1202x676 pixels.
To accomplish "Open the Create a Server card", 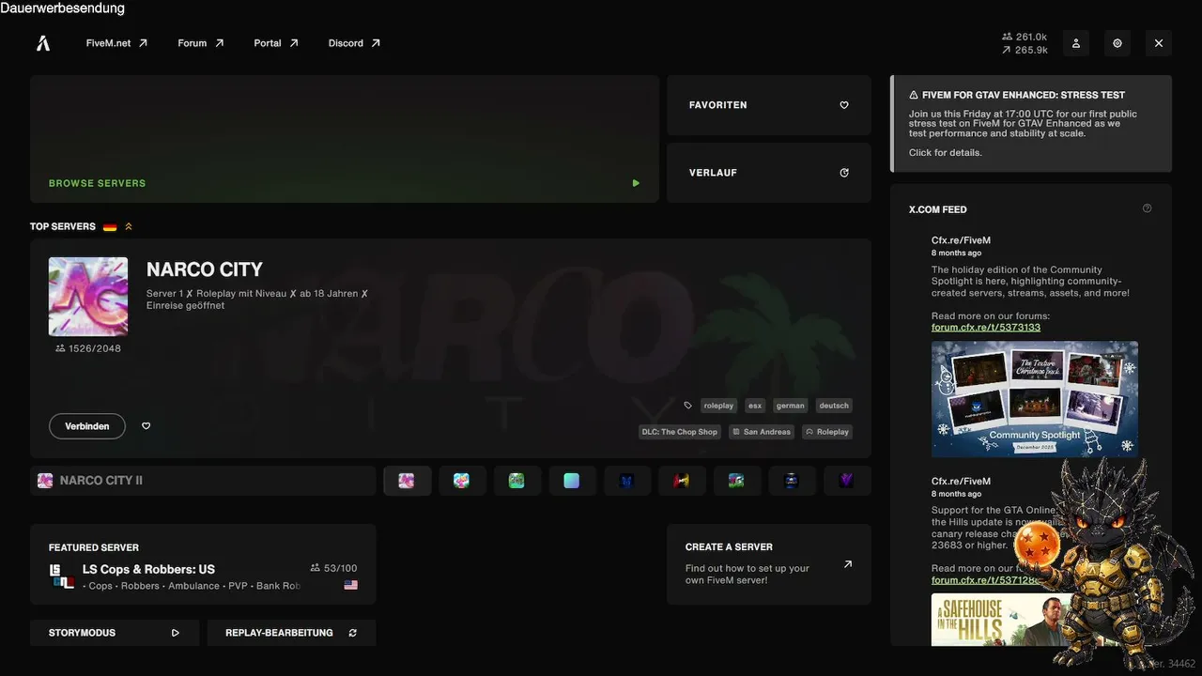I will (769, 564).
